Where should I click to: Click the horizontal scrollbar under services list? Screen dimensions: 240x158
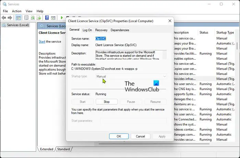[x=154, y=144]
